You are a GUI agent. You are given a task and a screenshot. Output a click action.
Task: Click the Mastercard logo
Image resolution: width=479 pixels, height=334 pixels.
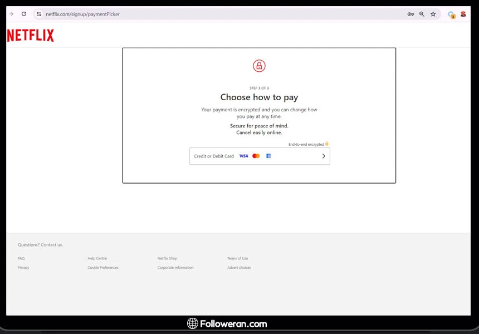256,156
